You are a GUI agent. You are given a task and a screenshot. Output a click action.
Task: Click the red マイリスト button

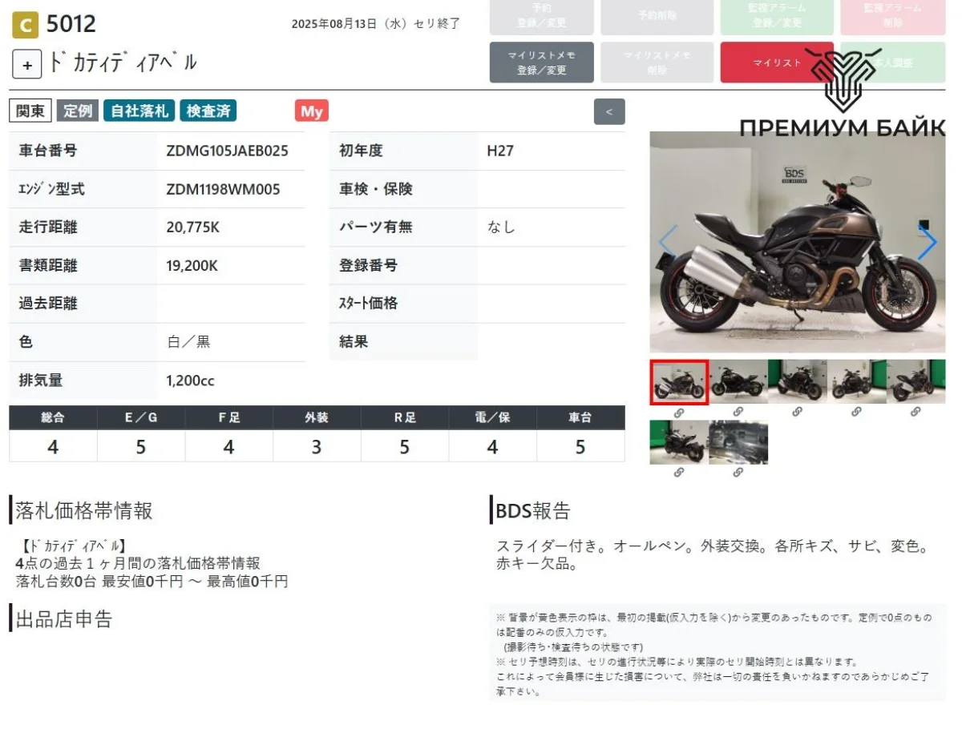776,62
